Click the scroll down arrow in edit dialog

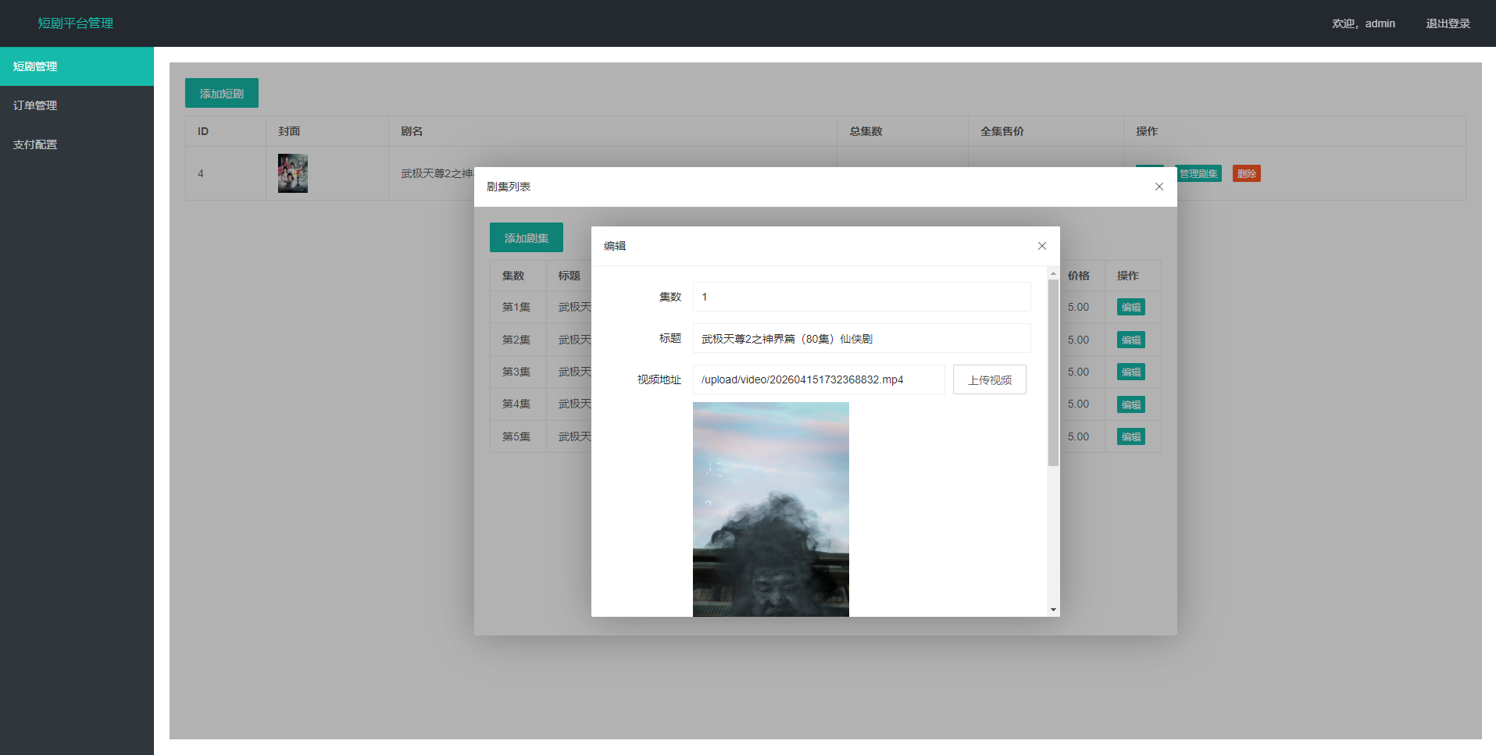coord(1053,610)
